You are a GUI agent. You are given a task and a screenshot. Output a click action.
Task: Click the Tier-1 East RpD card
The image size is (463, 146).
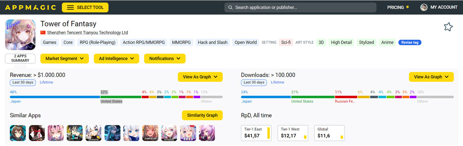click(256, 133)
